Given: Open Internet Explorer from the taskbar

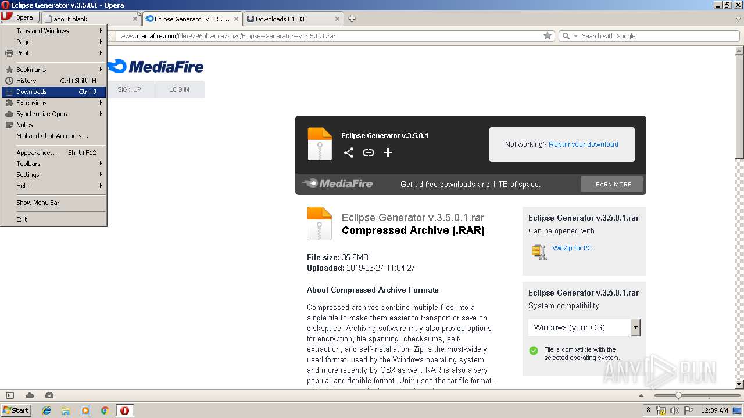Looking at the screenshot, I should click(x=46, y=410).
